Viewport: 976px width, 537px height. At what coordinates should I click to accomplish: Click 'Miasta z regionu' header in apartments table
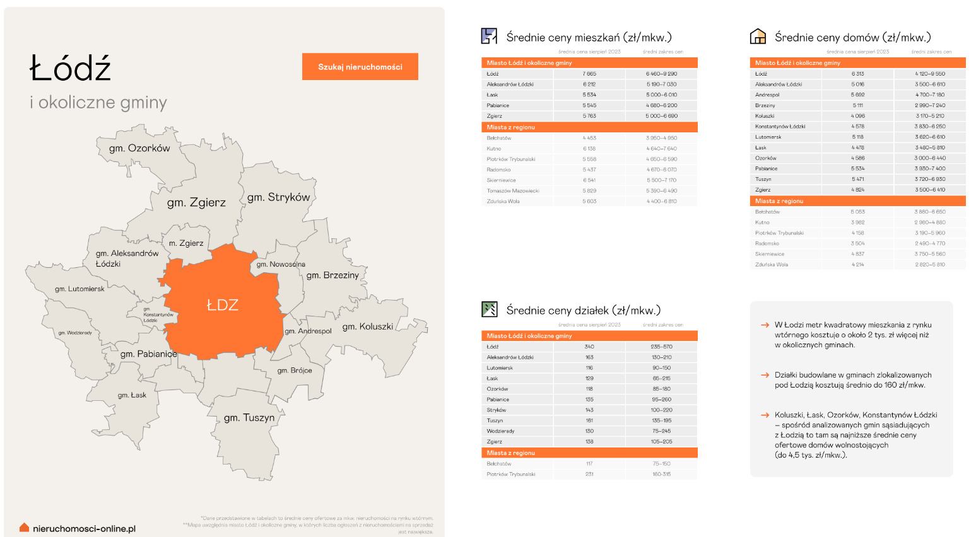[x=510, y=127]
